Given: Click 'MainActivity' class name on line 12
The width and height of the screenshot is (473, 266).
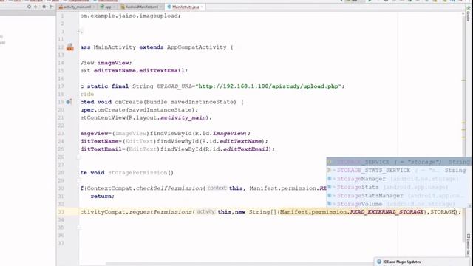Looking at the screenshot, I should click(115, 47).
